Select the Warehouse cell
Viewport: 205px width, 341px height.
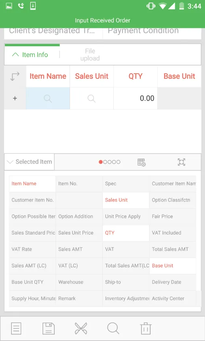79,282
